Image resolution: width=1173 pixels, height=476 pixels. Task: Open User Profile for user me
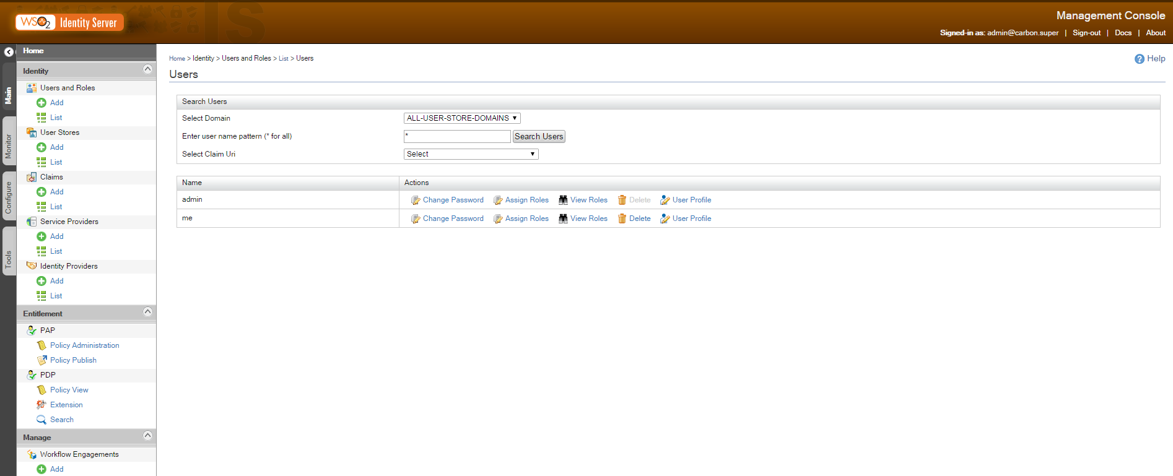tap(692, 219)
